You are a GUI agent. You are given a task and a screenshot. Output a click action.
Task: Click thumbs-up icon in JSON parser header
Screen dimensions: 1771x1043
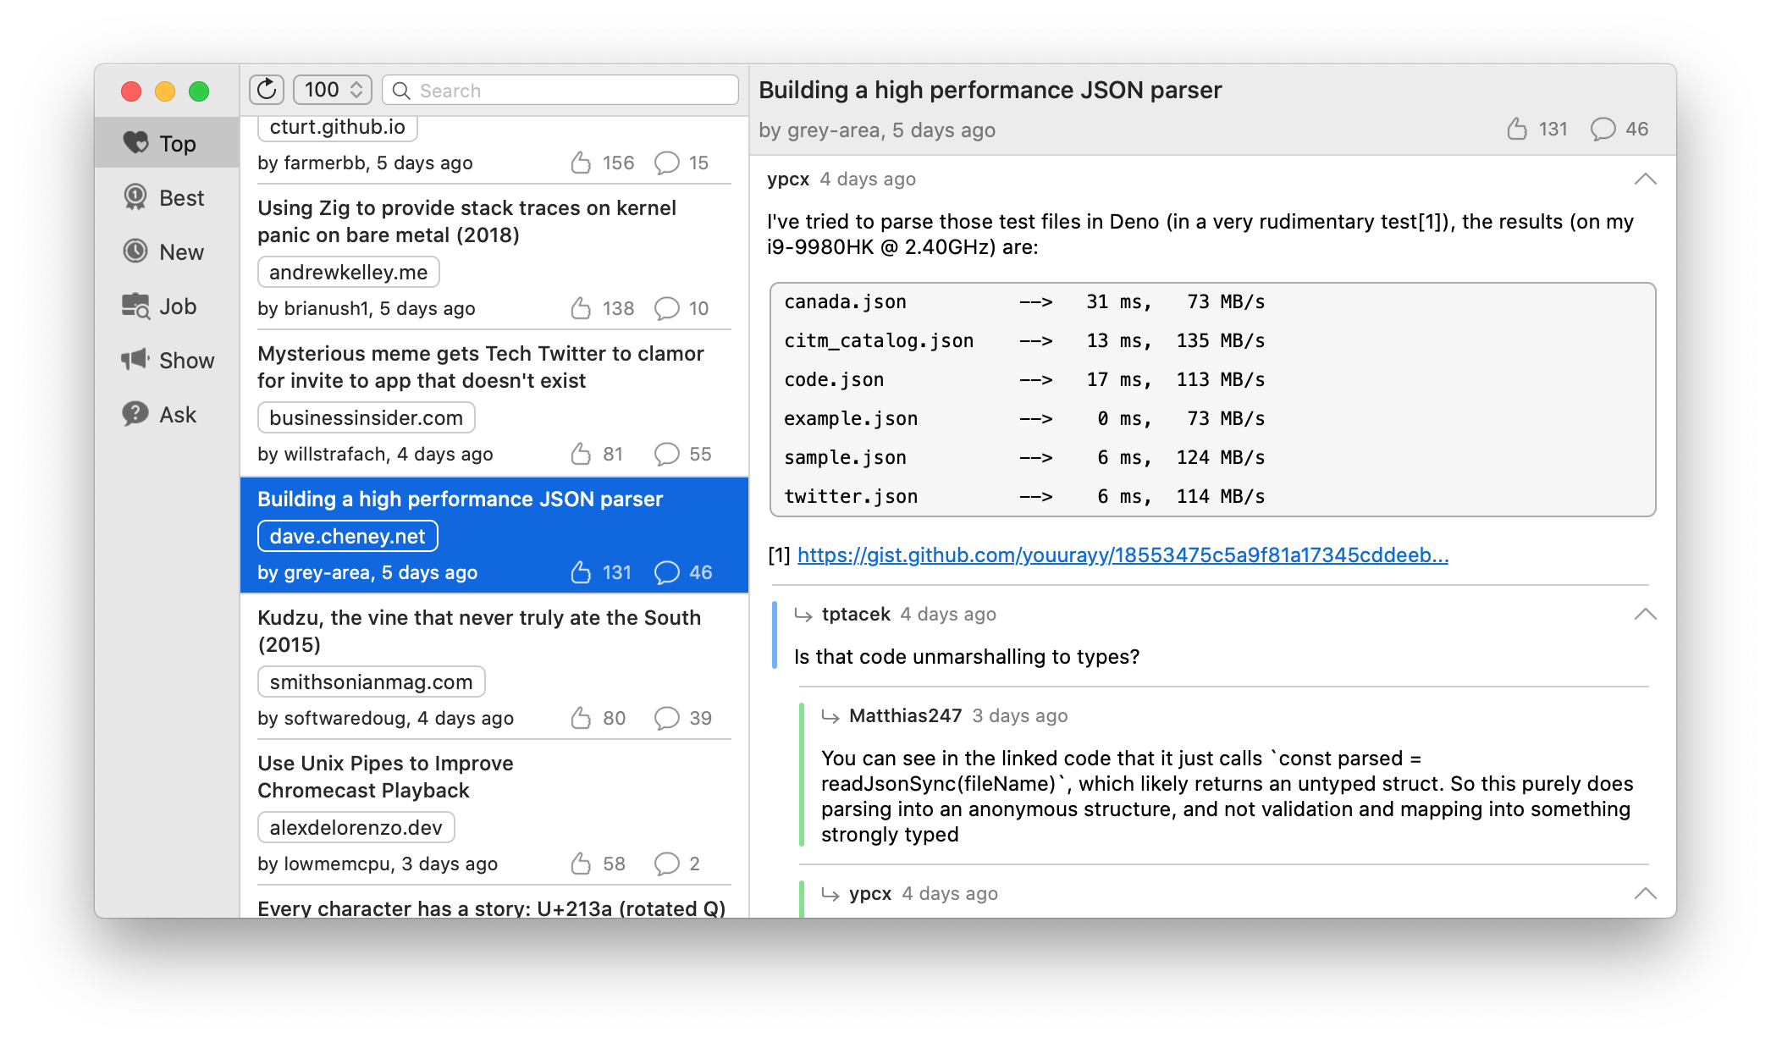pyautogui.click(x=1517, y=129)
